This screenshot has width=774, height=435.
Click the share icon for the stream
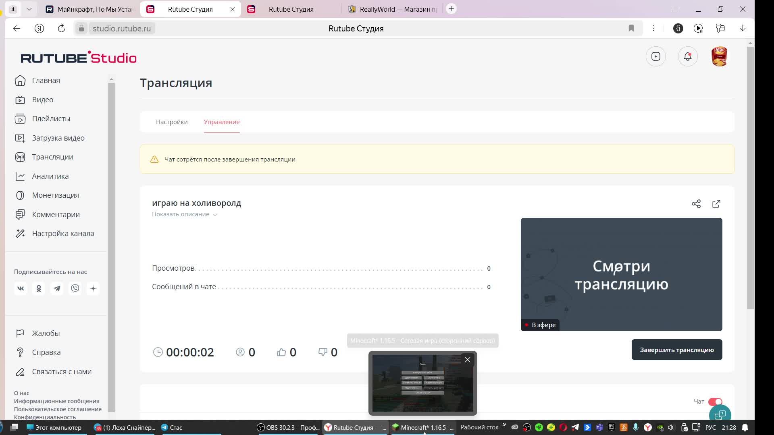point(696,203)
